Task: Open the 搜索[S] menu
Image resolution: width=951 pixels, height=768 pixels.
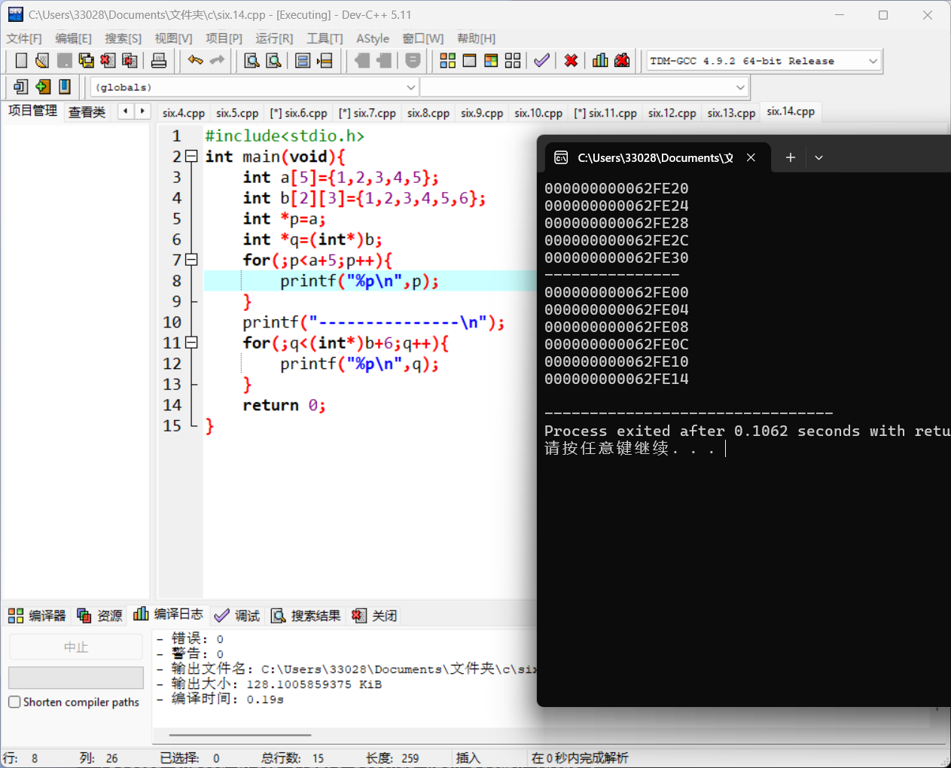Action: 123,38
